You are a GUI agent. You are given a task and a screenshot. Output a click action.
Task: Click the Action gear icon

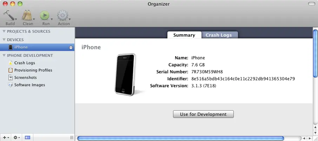coord(62,15)
